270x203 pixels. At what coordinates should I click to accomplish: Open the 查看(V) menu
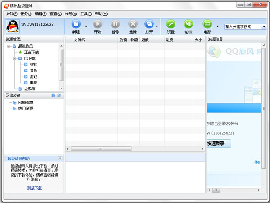tap(56, 14)
